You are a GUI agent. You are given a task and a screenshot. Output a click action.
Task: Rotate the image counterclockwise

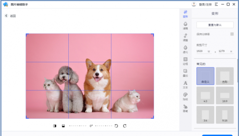coord(116,126)
